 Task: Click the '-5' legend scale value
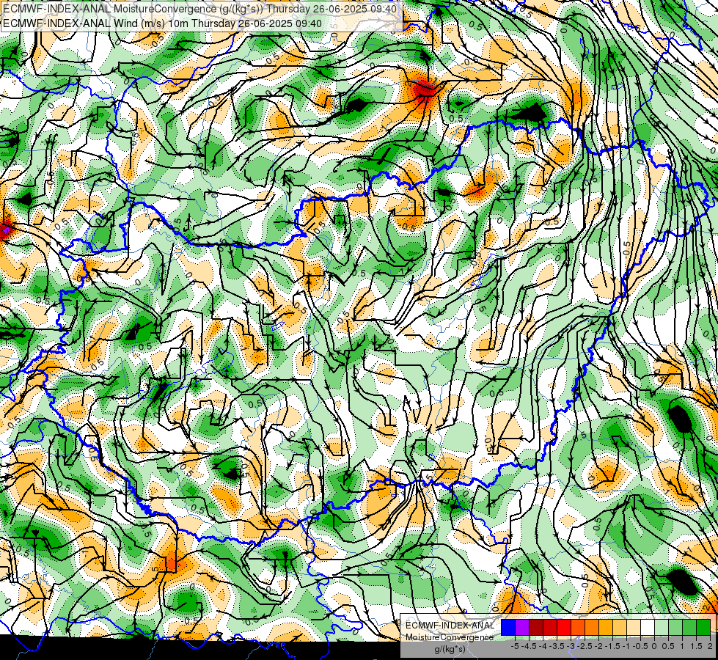[515, 646]
